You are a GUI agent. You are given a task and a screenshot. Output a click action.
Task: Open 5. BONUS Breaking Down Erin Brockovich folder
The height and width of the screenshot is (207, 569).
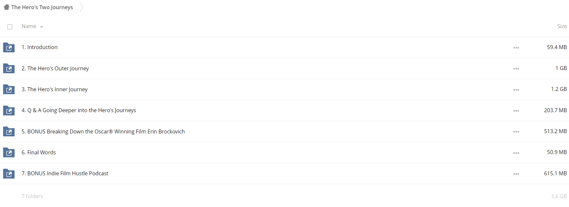tap(103, 131)
